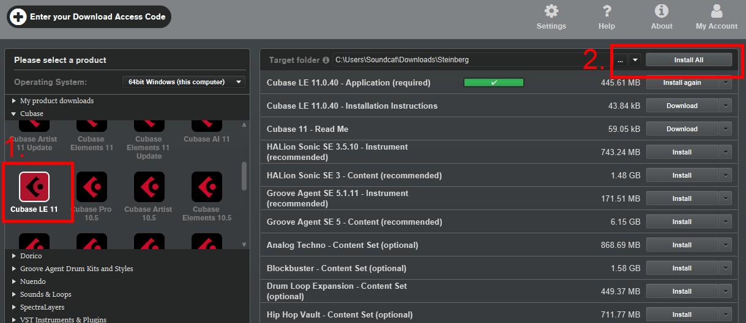This screenshot has width=746, height=323.
Task: Open dropdown arrow for Blockbuster row
Action: pos(725,268)
